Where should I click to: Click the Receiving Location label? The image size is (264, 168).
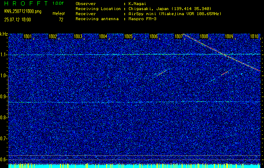coord(98,8)
